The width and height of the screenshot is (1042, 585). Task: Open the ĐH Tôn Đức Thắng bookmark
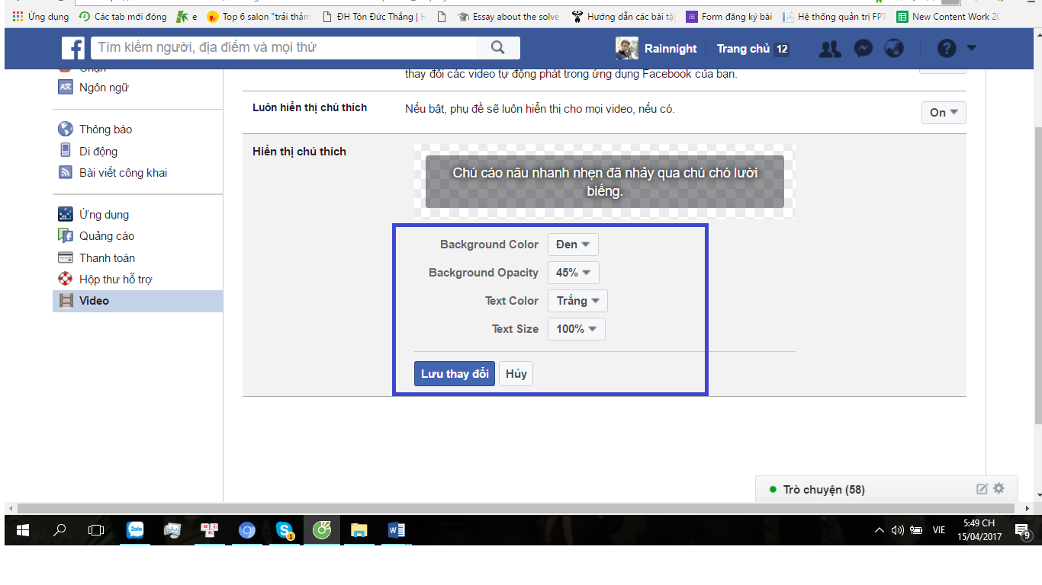[x=374, y=16]
